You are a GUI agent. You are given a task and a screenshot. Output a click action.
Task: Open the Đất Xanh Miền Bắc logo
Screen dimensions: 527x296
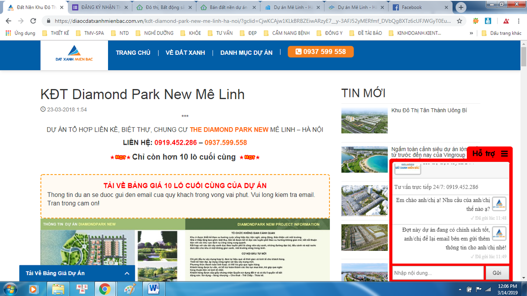(x=74, y=53)
